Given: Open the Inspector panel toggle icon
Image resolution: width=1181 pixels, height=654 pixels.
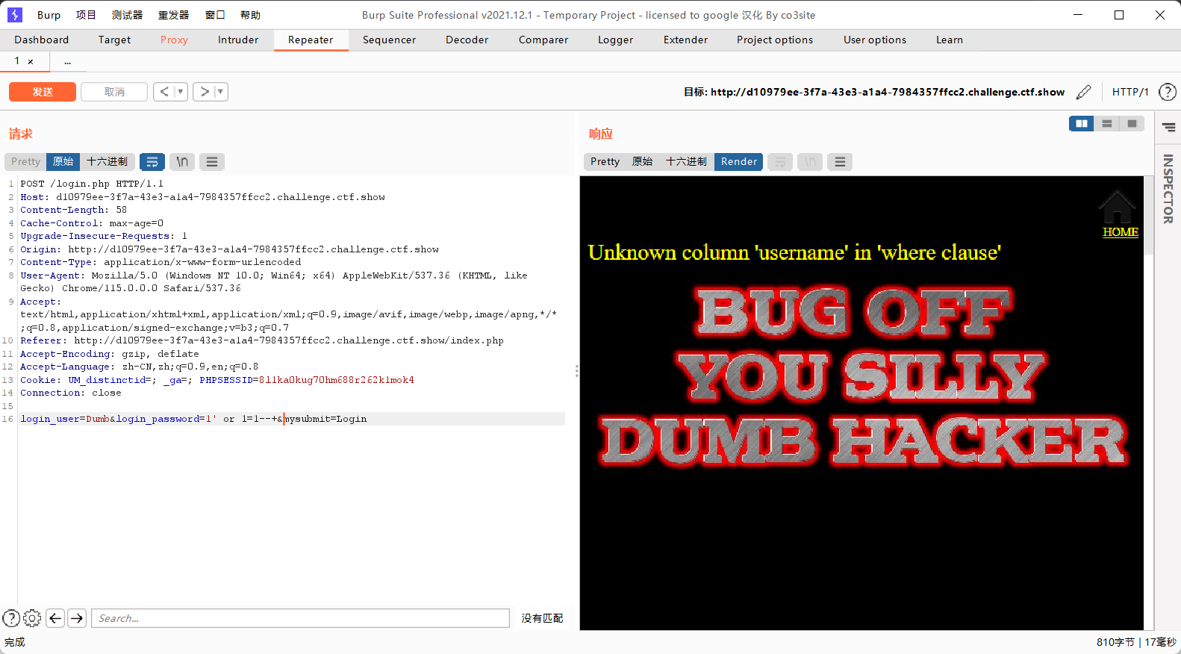Looking at the screenshot, I should pyautogui.click(x=1168, y=127).
